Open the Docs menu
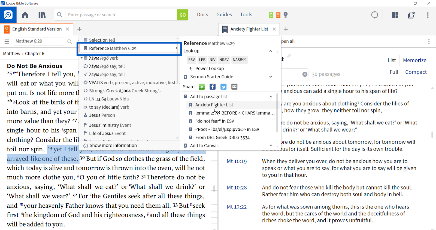Screen dimensions: 436x230 pos(202,15)
